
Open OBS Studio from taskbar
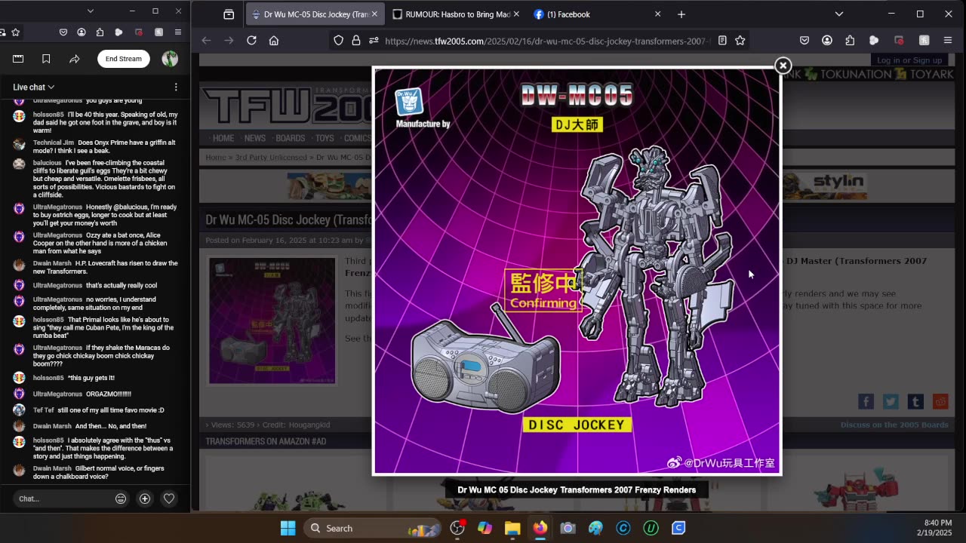[457, 528]
